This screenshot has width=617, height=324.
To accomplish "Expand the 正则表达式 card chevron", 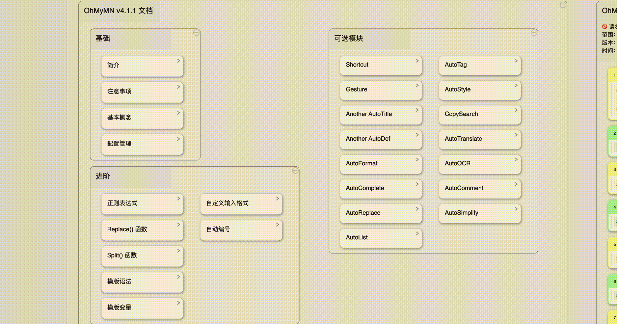I will 179,198.
